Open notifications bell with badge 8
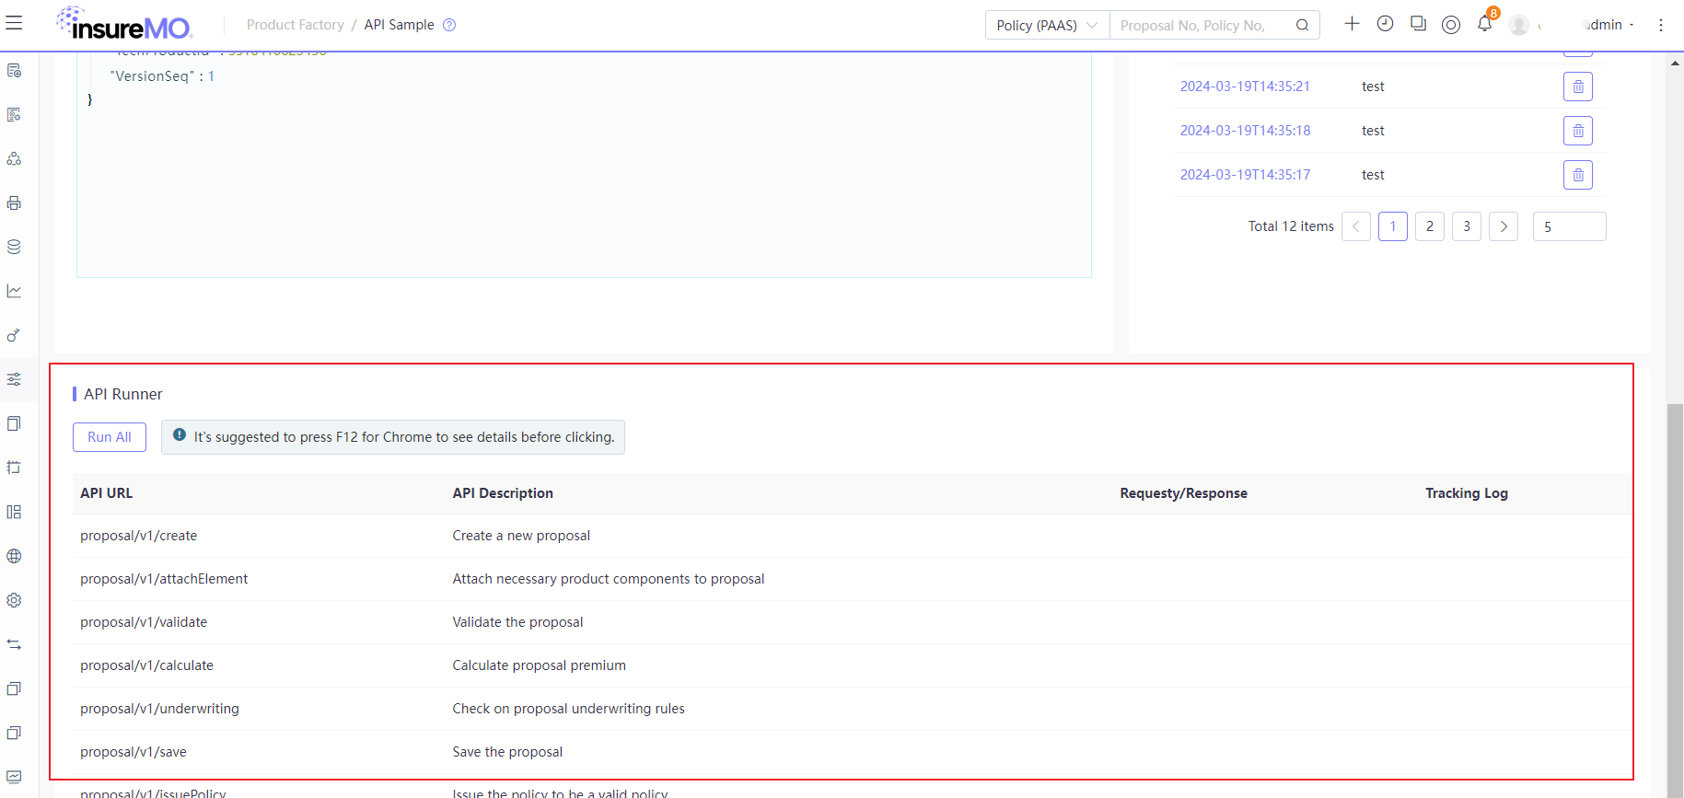 [x=1485, y=22]
